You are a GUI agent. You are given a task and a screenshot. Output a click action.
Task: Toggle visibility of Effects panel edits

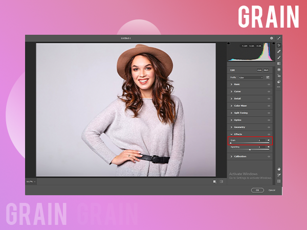click(269, 134)
